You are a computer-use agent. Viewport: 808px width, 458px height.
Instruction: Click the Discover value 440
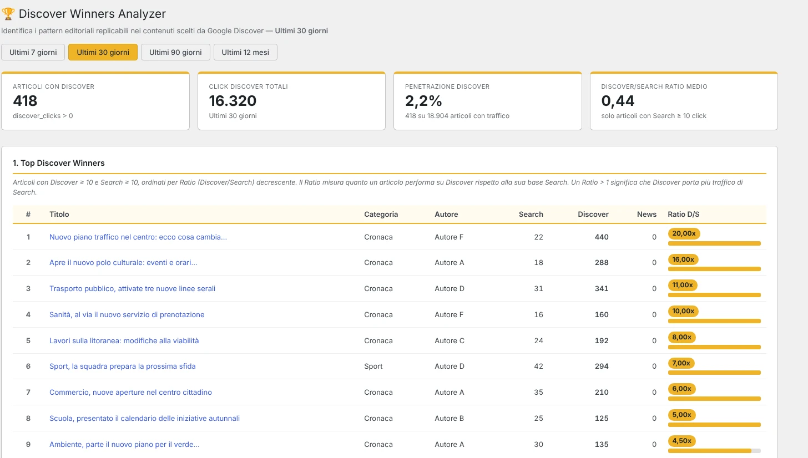pos(602,237)
